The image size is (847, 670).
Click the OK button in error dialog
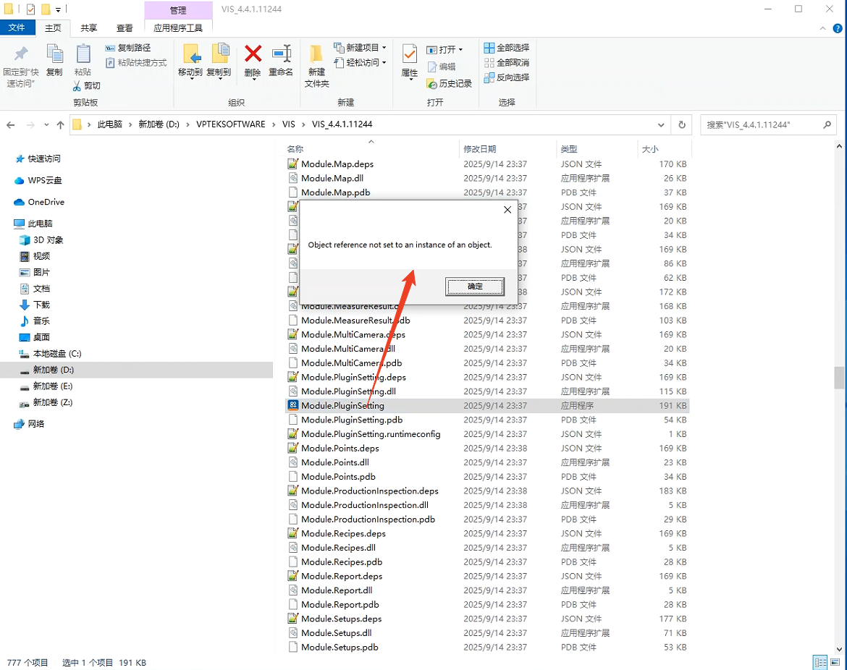[x=475, y=287]
